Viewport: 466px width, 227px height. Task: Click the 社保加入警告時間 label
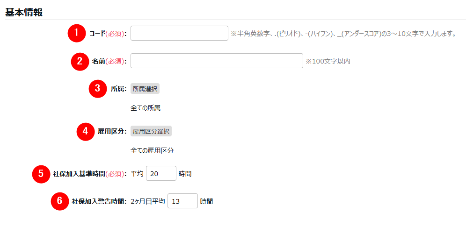(99, 201)
